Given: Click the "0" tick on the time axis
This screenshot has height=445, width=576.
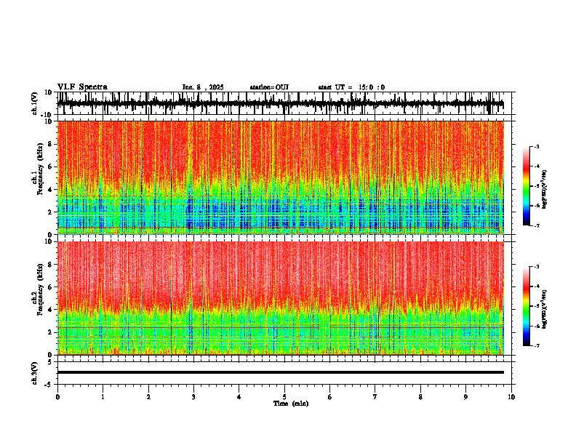Looking at the screenshot, I should pyautogui.click(x=57, y=397).
